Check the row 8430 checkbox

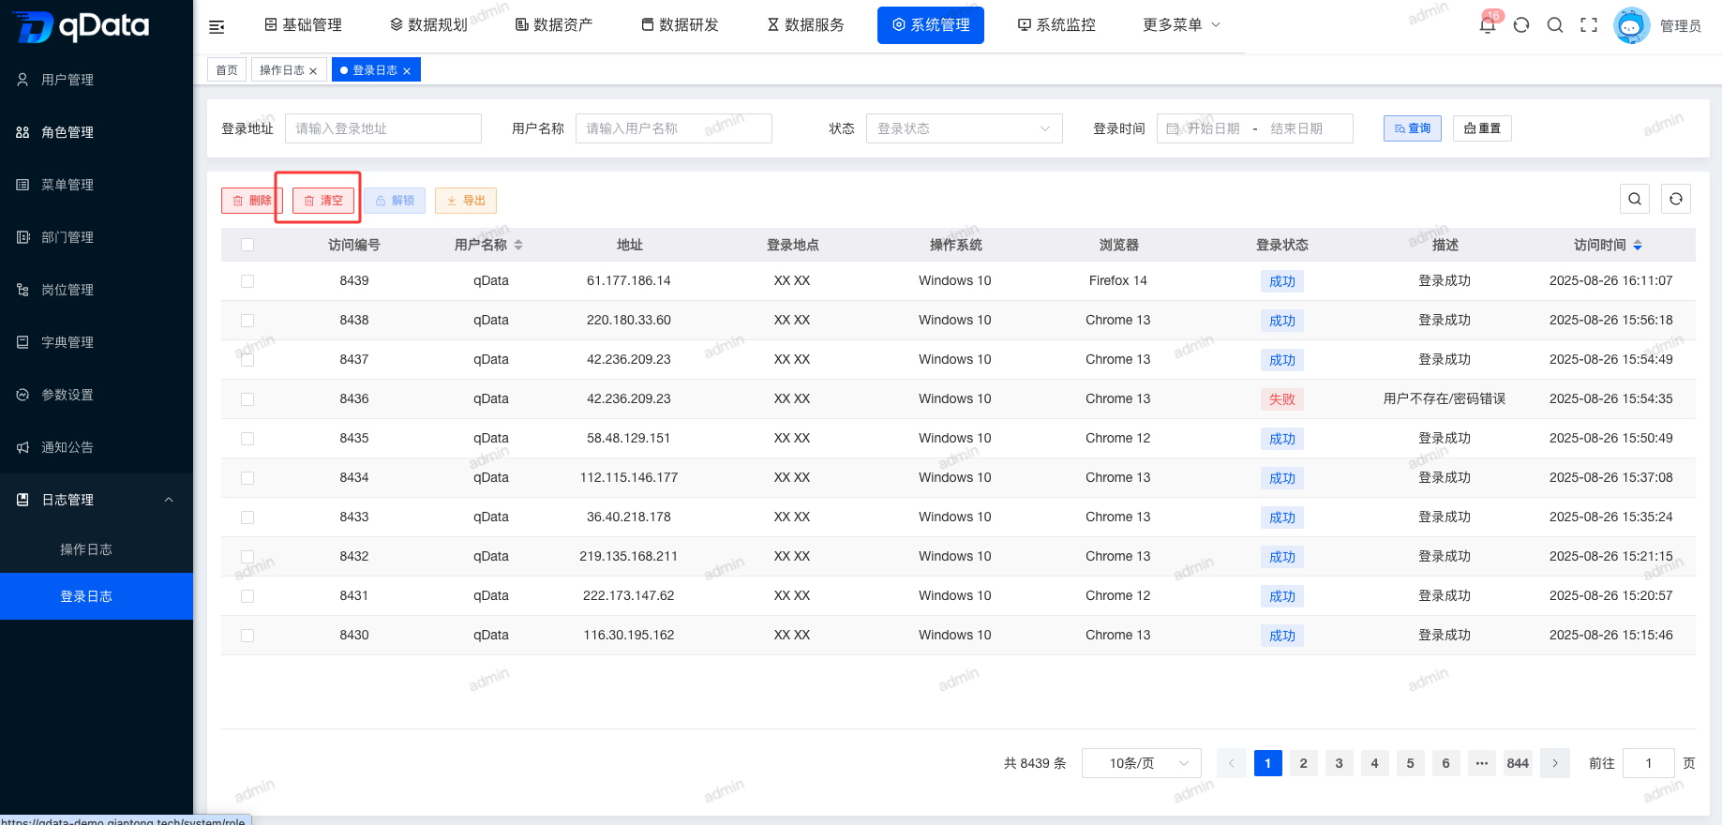coord(247,636)
